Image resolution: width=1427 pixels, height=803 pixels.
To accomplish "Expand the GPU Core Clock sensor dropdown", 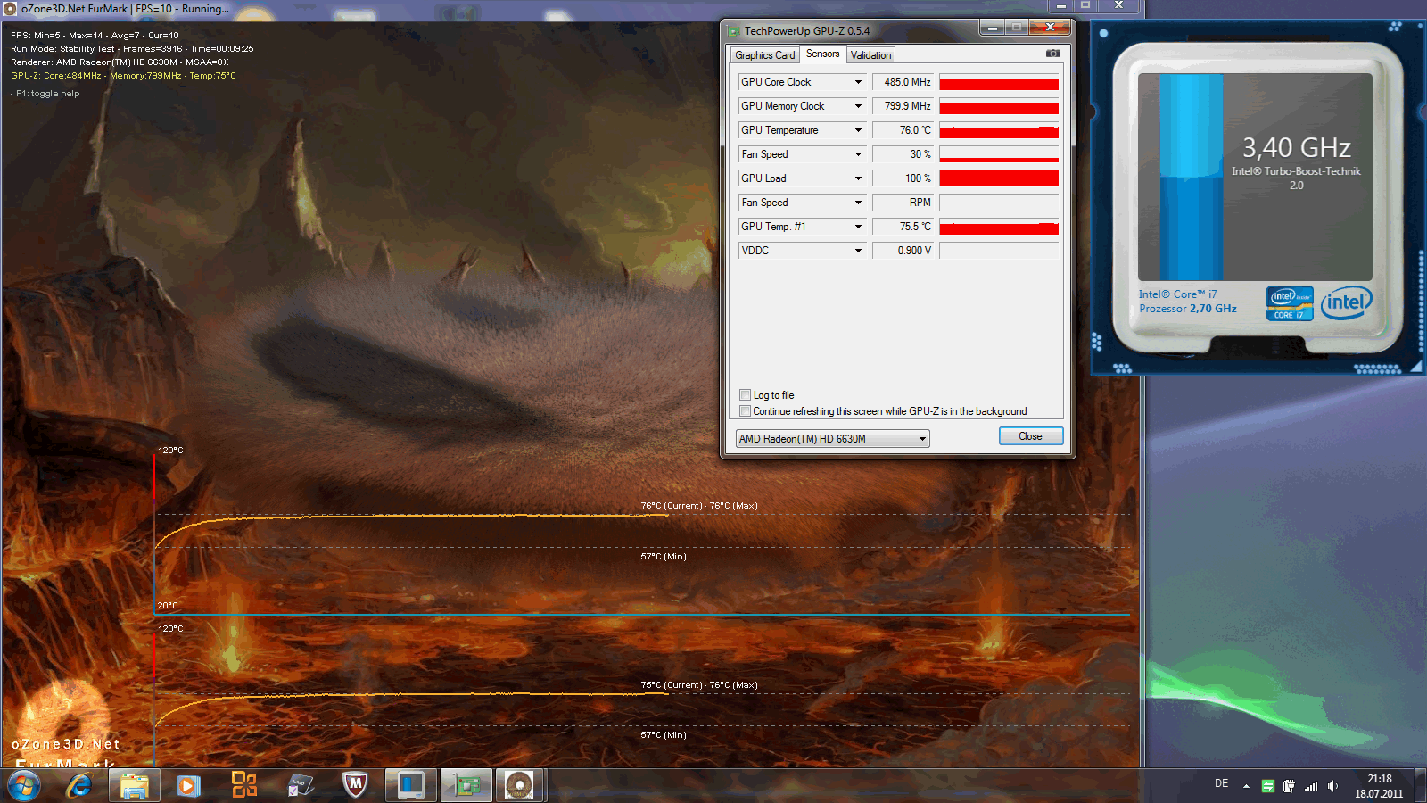I will point(858,82).
